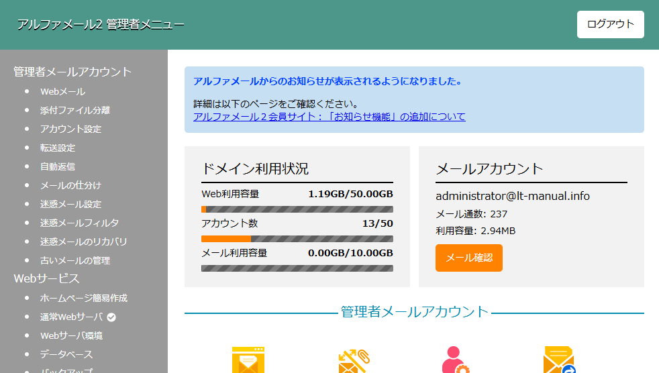Click the 利用容量: 2.94MB text
Screen dimensions: 659x373
click(x=475, y=231)
